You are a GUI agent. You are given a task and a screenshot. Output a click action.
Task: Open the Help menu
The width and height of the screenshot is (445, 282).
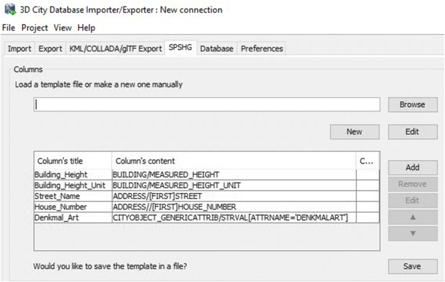coord(86,28)
